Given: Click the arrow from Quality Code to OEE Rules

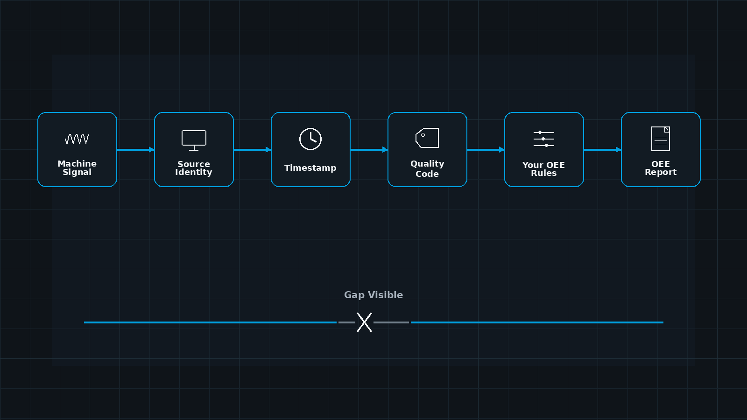Looking at the screenshot, I should point(486,150).
